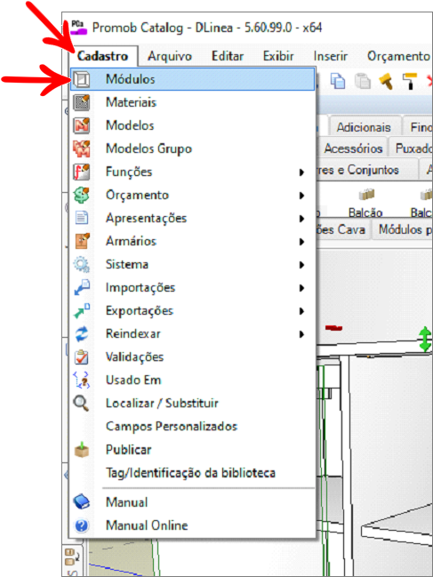Choose Modelos Grupo from the menu
This screenshot has width=433, height=577.
[x=192, y=148]
